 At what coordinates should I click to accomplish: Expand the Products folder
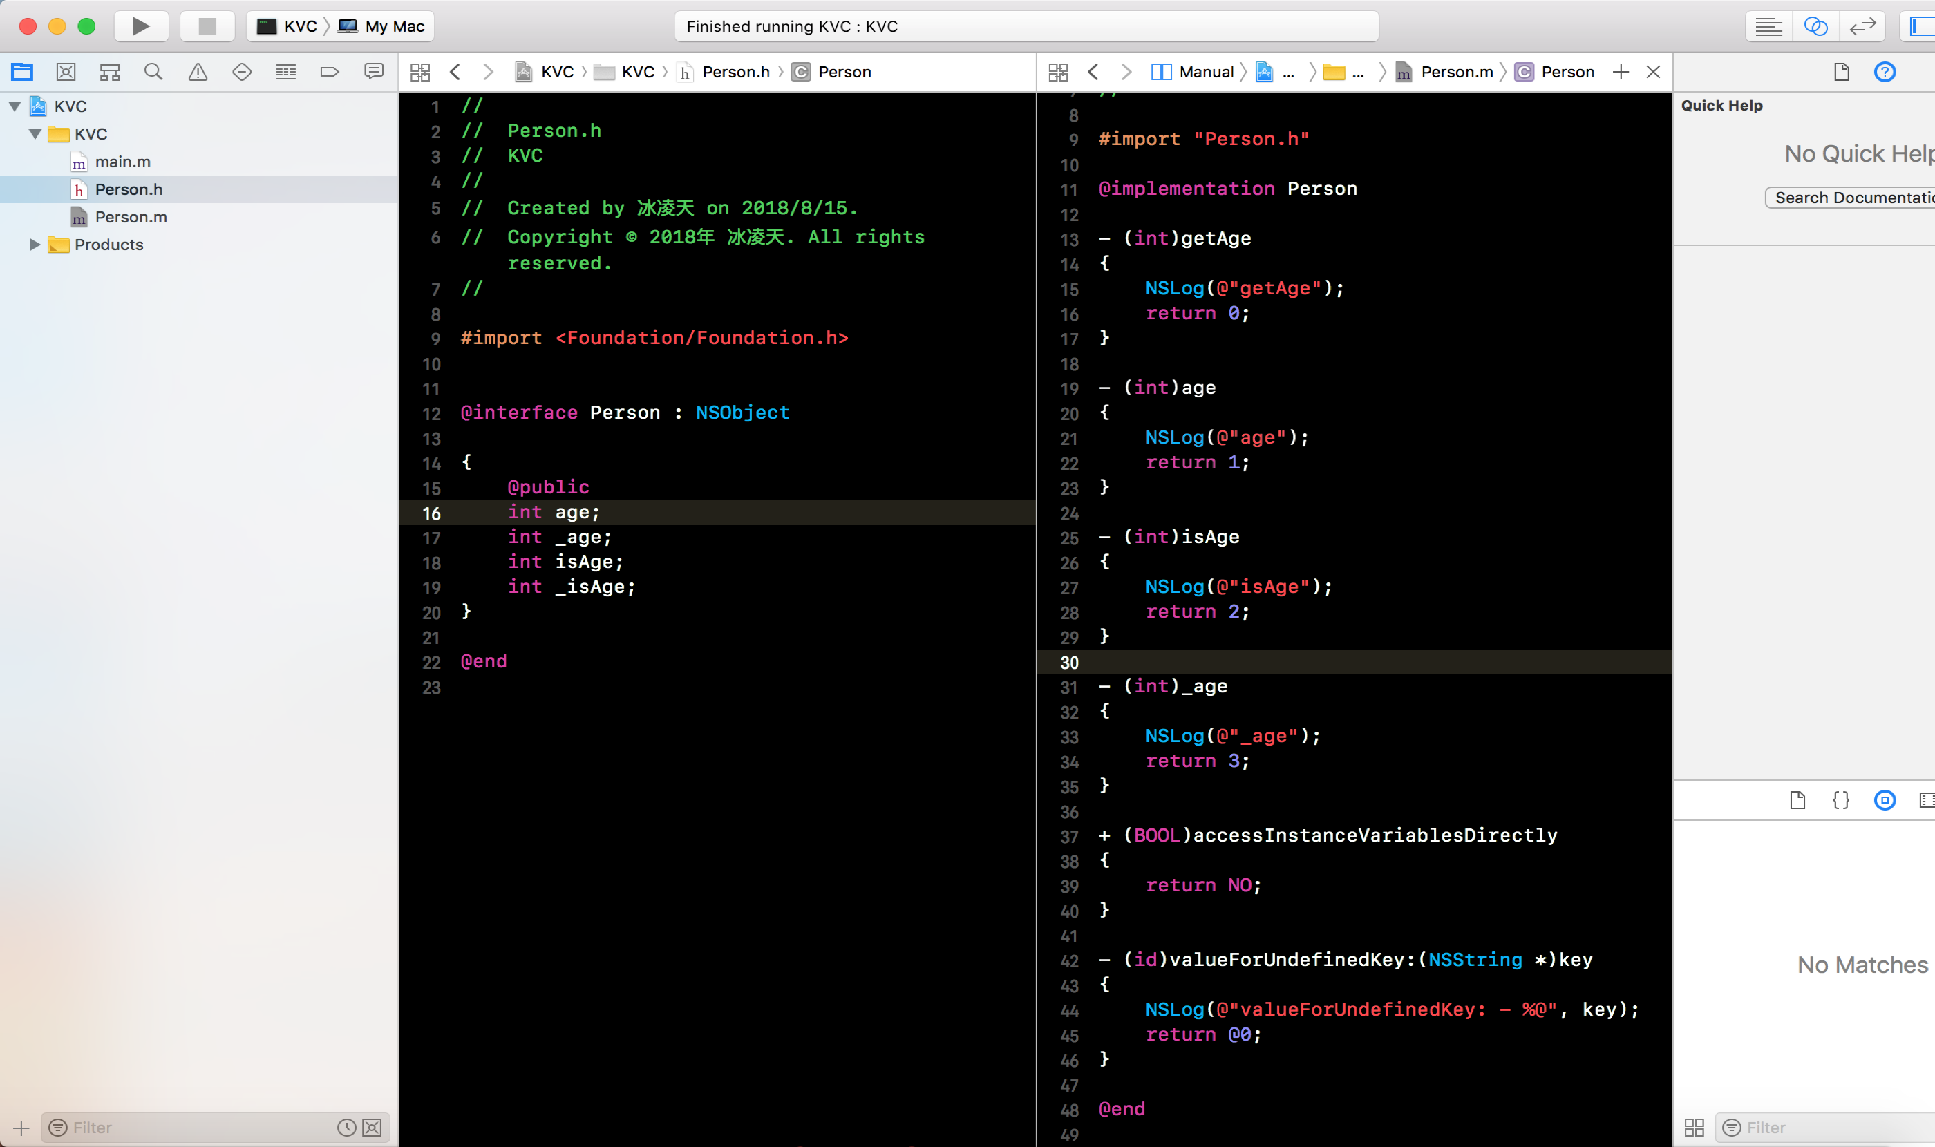point(34,244)
